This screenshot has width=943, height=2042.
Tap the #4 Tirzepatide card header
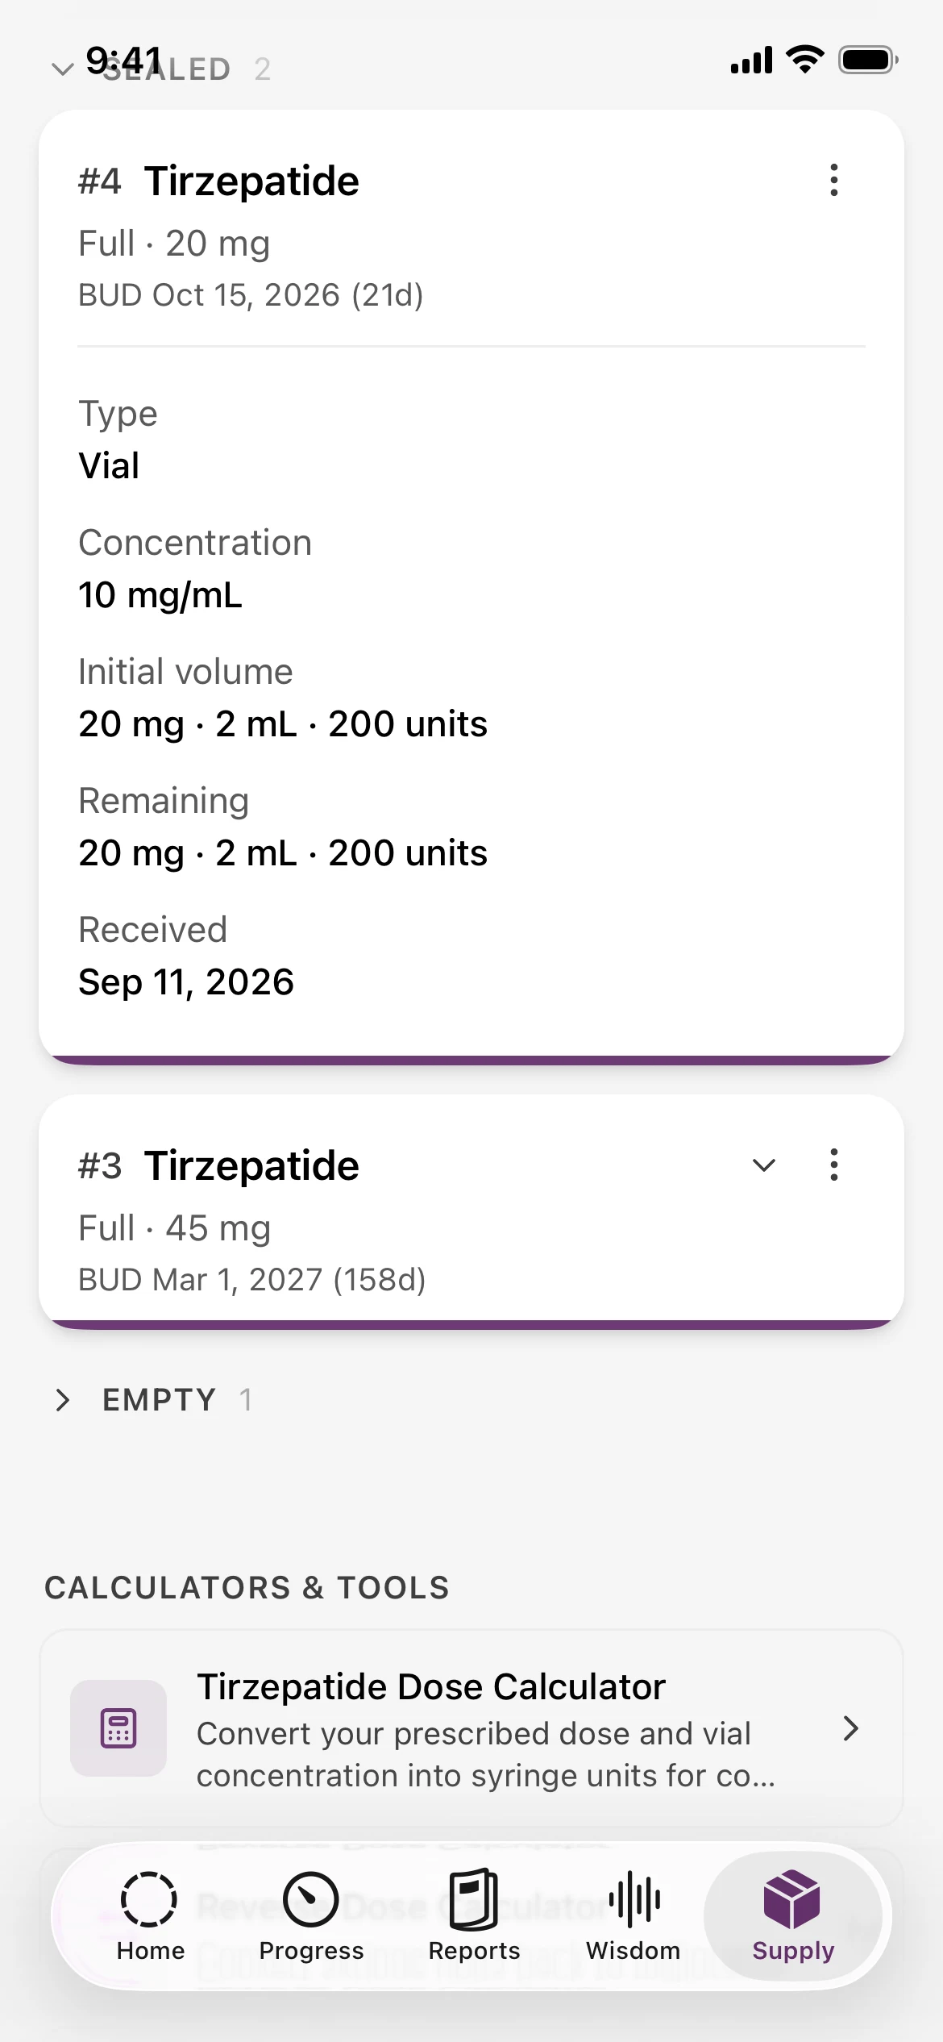tap(218, 181)
